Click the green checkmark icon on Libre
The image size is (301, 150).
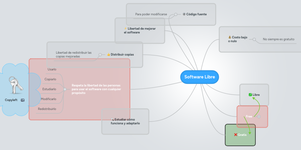coord(250,94)
